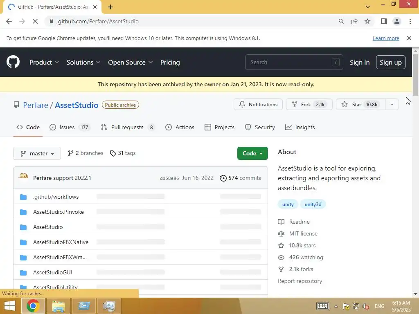Click Sign in
The image size is (419, 314).
tap(360, 62)
